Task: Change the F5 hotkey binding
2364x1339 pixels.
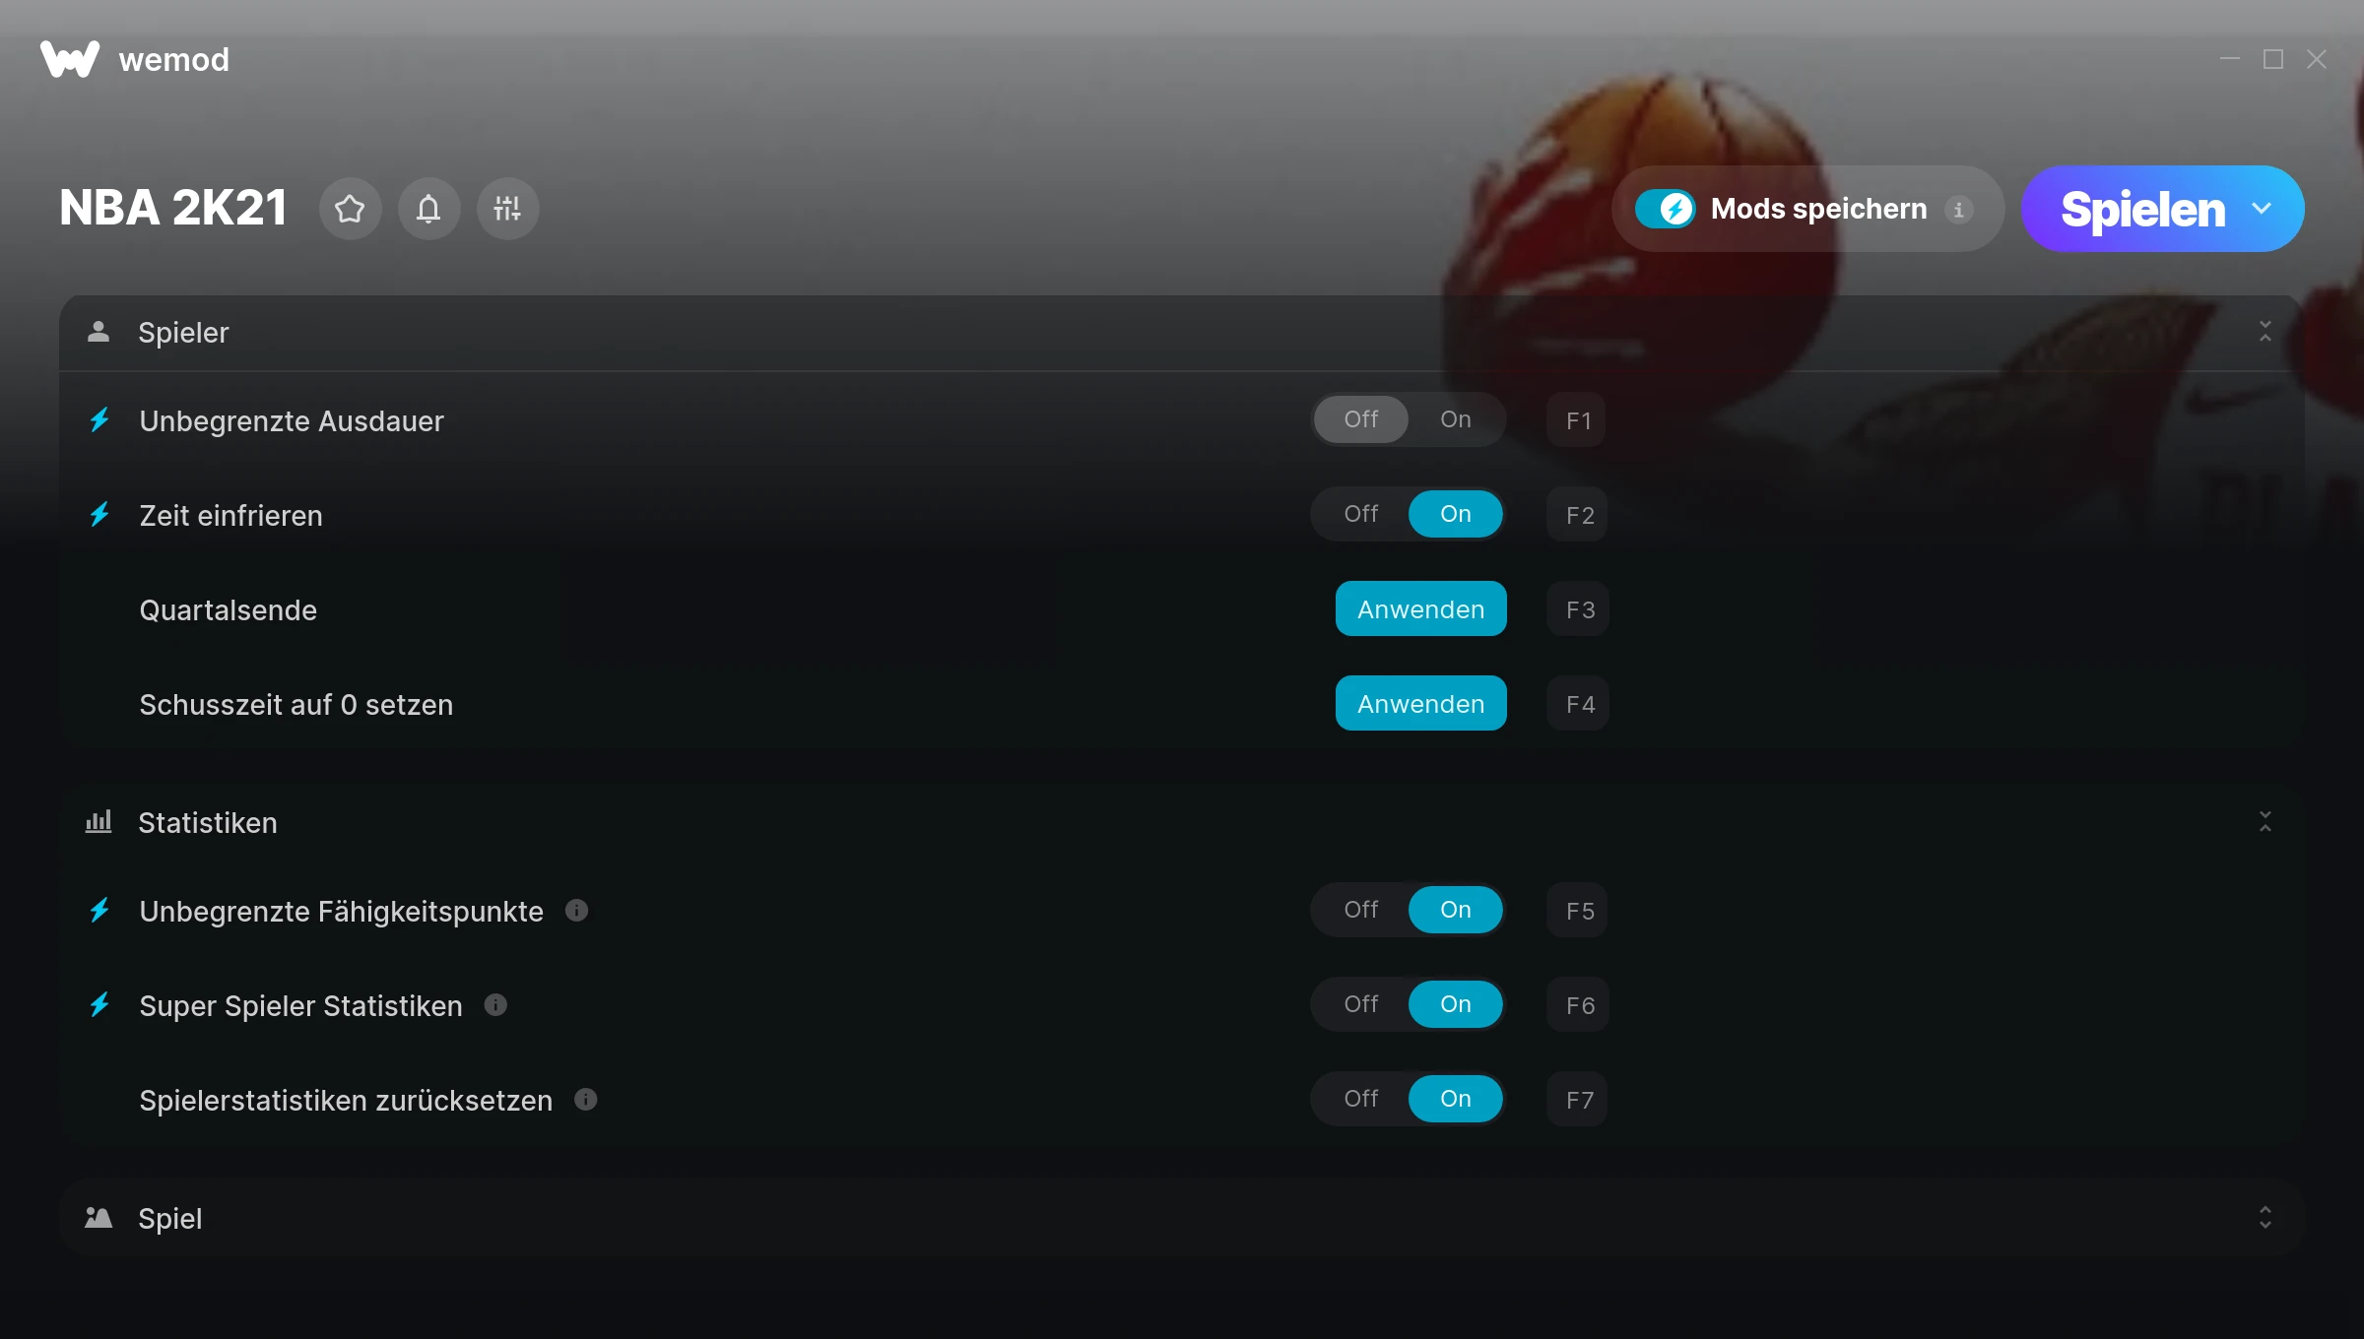Action: (x=1578, y=911)
